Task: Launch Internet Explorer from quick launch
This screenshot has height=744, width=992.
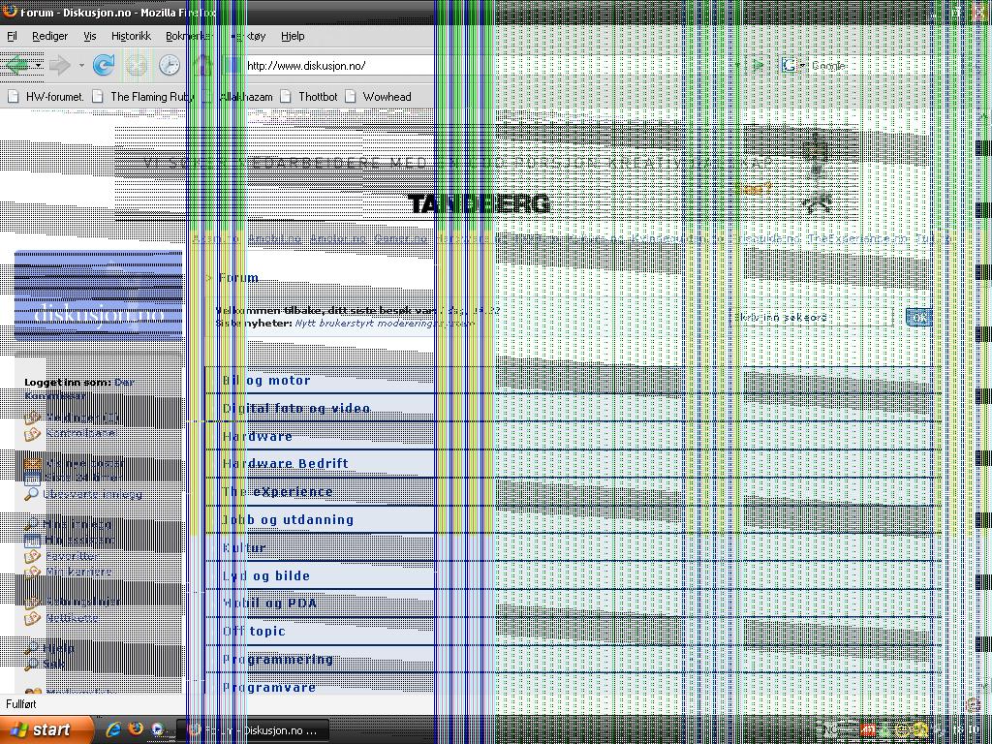Action: point(113,729)
